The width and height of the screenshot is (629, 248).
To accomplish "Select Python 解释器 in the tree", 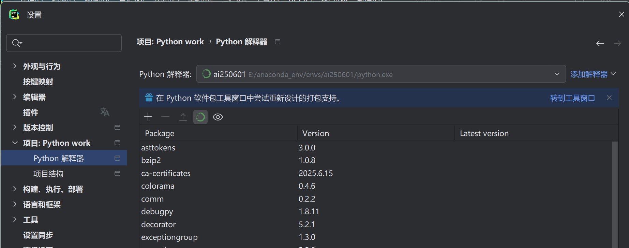I will 64,158.
